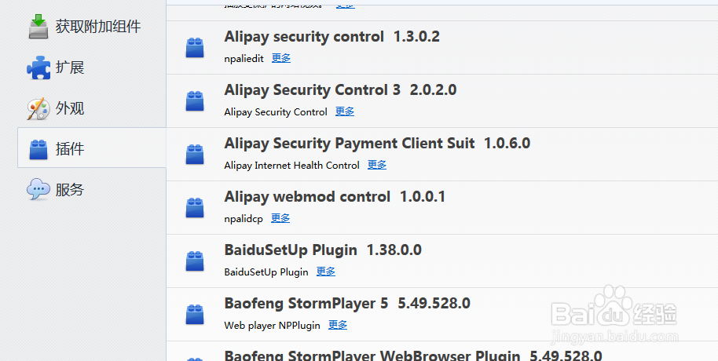Click plugin icon for BaiduSetUp Plugin
The height and width of the screenshot is (361, 718).
(x=195, y=261)
